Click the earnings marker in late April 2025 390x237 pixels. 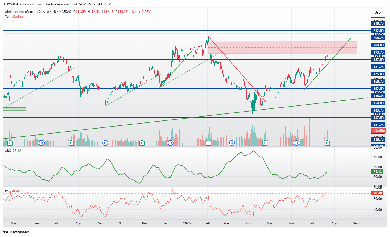click(x=265, y=143)
